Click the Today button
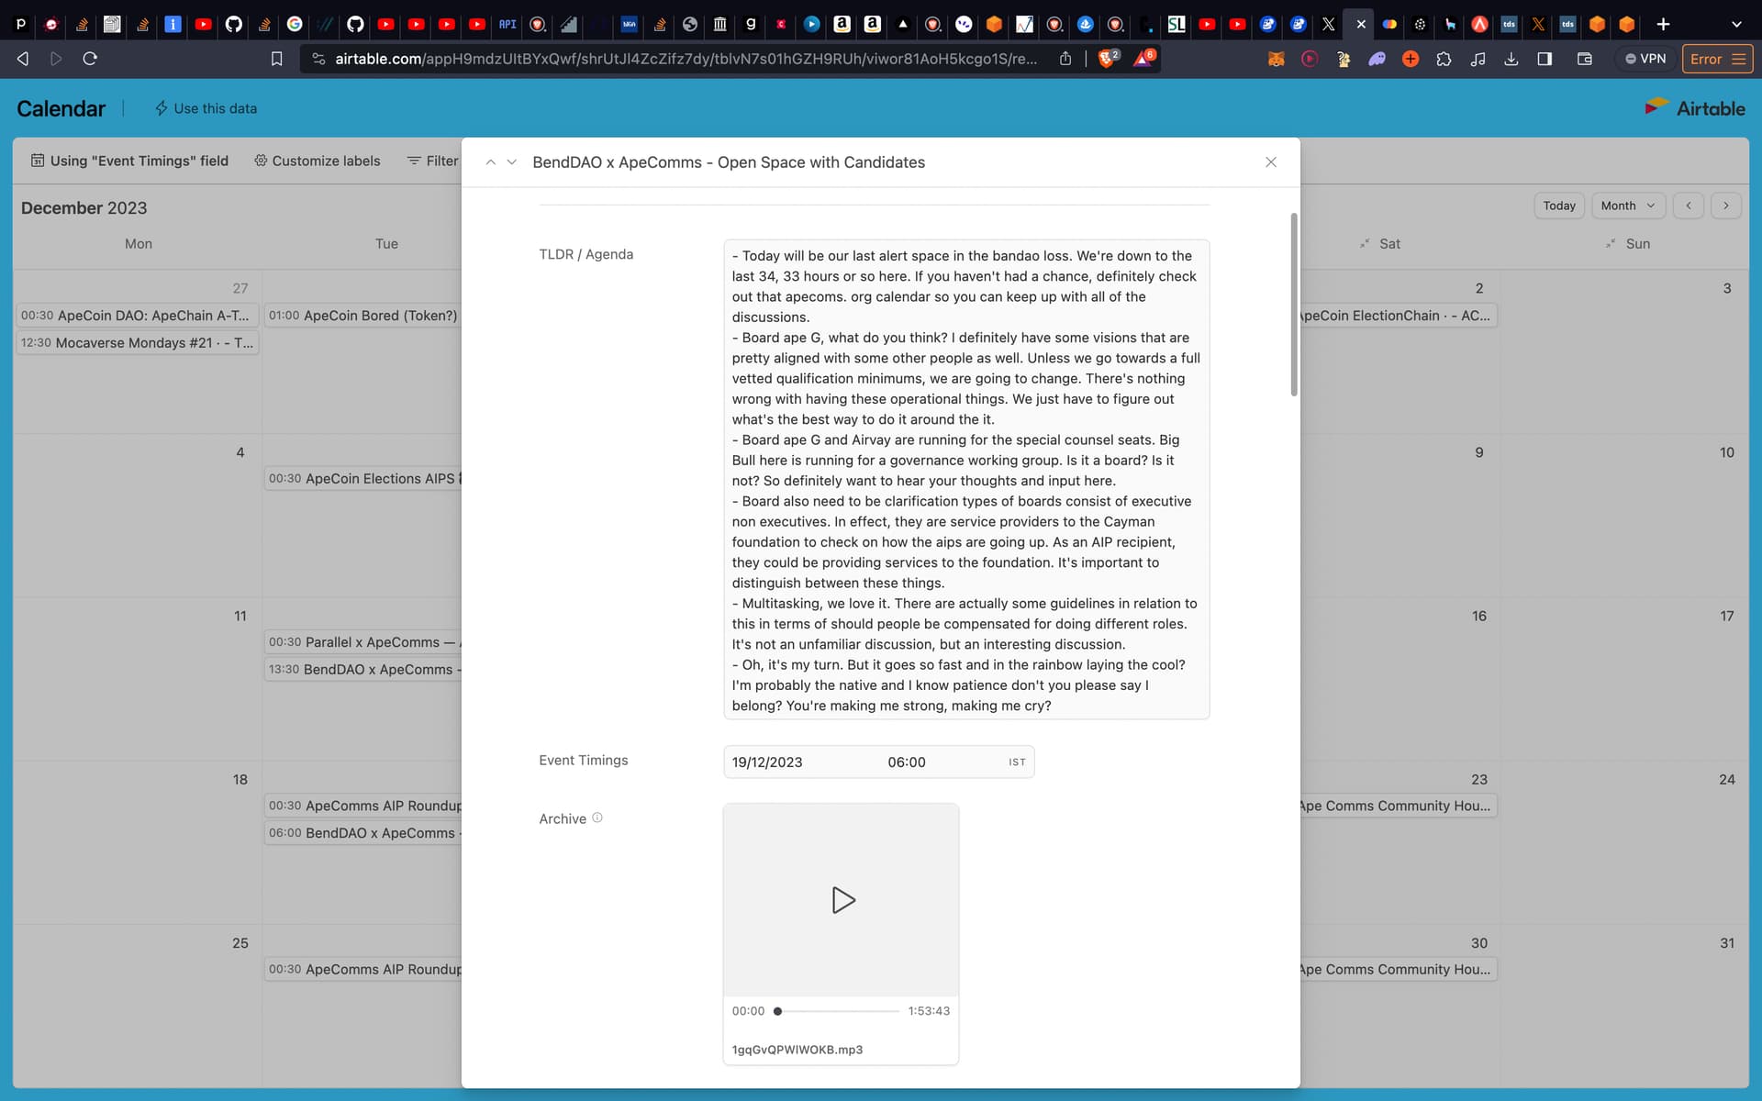The image size is (1762, 1101). point(1558,206)
